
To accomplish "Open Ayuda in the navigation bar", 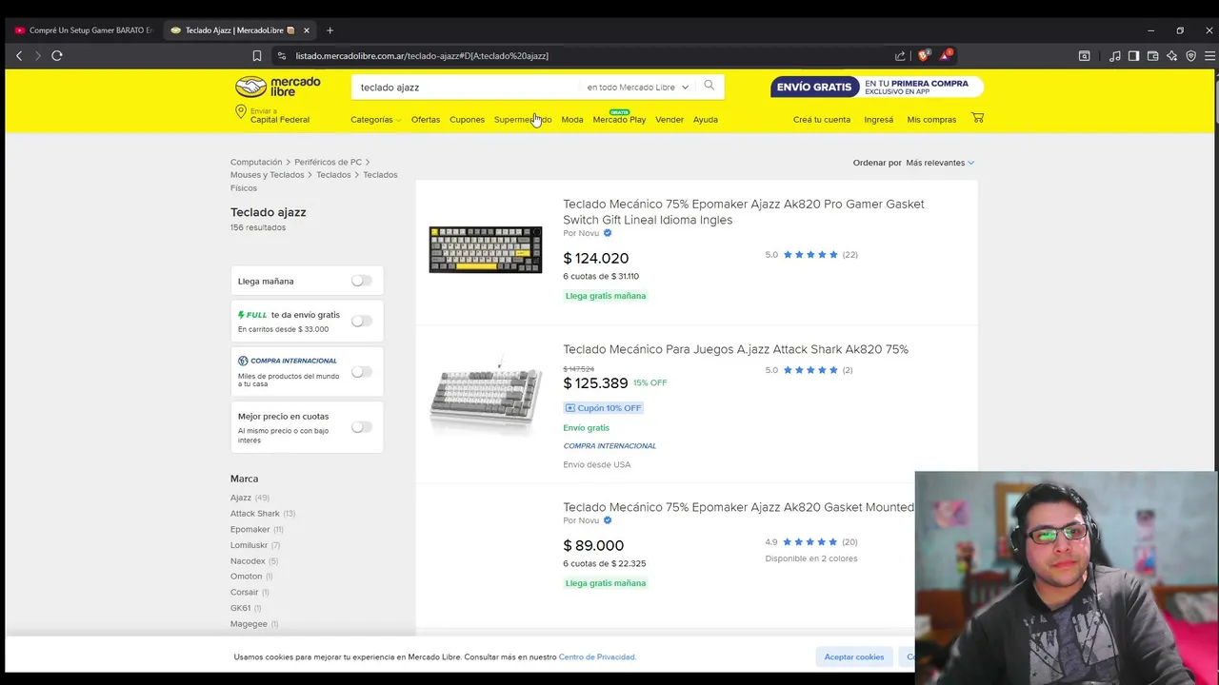I will coord(706,120).
